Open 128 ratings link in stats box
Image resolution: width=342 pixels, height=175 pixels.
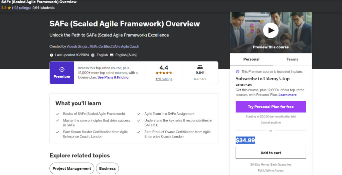pos(164,79)
